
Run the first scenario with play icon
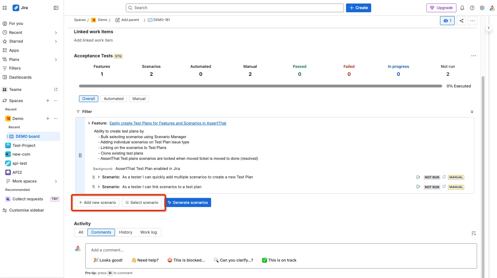pos(418,177)
